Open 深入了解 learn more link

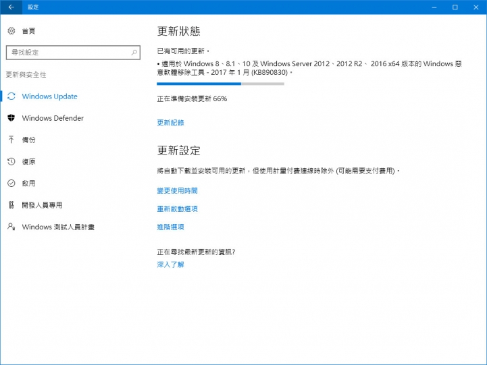tap(170, 264)
